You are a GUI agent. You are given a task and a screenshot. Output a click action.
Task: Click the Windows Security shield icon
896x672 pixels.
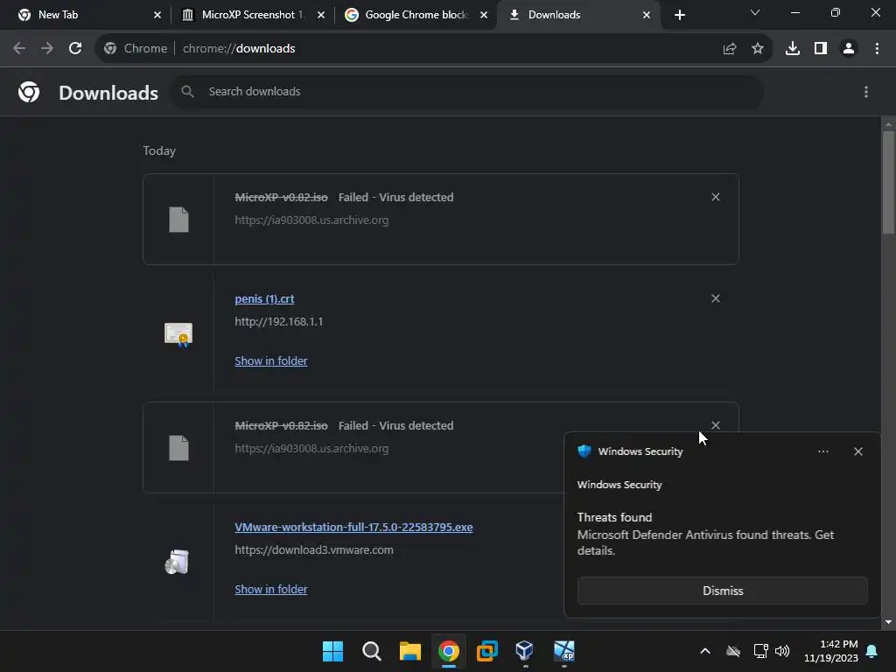click(584, 451)
